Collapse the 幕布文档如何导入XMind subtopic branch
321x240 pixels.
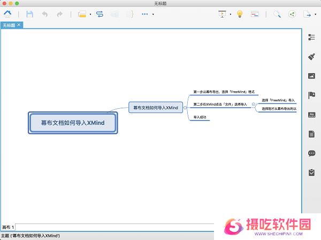tap(185, 107)
